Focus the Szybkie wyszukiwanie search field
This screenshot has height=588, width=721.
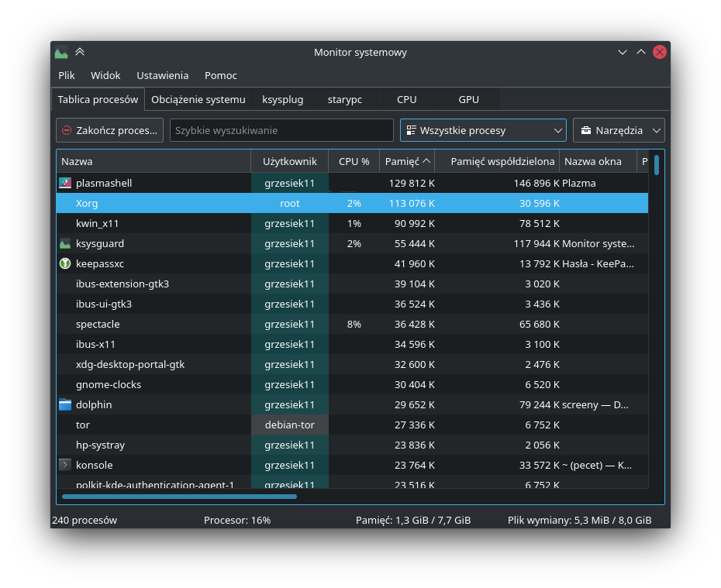tap(281, 130)
